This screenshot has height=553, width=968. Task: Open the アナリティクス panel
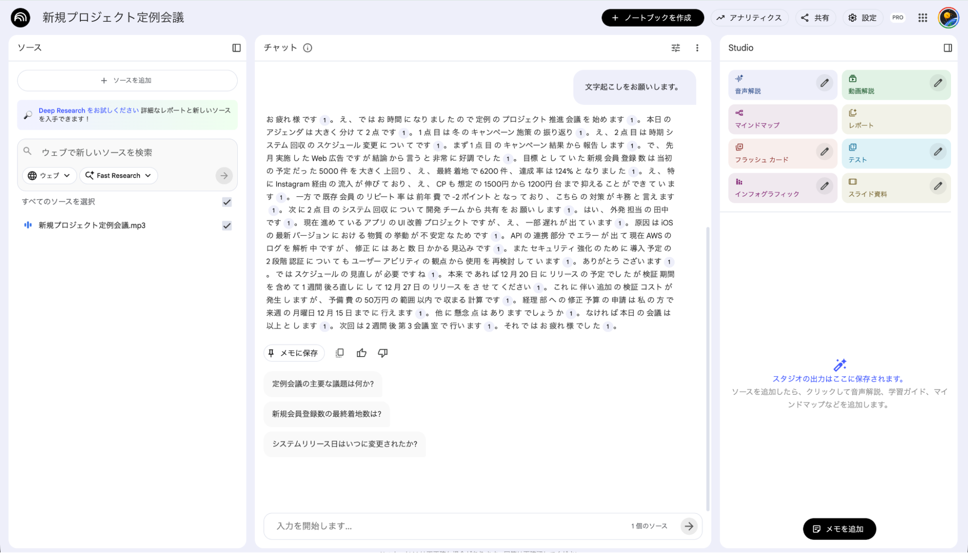coord(750,17)
